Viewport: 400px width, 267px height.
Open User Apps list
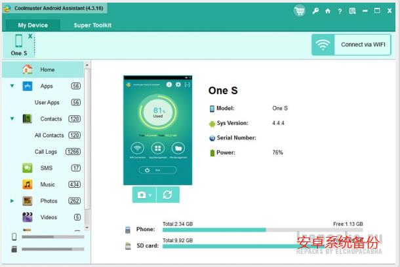[x=47, y=102]
